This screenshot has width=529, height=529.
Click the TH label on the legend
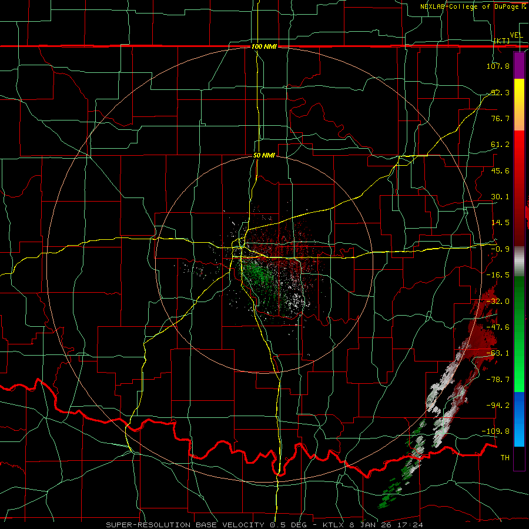click(x=505, y=457)
